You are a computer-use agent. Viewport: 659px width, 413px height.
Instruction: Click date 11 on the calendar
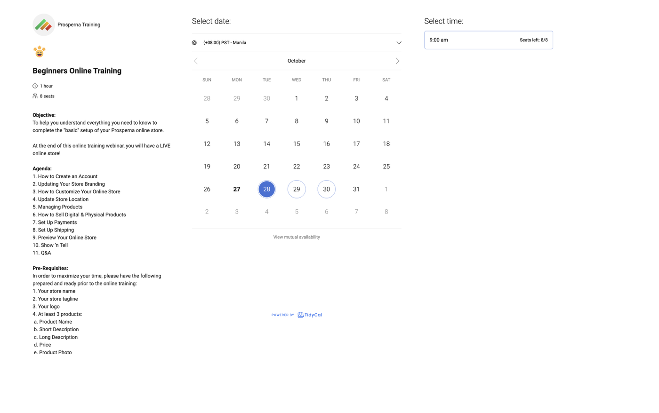(386, 121)
